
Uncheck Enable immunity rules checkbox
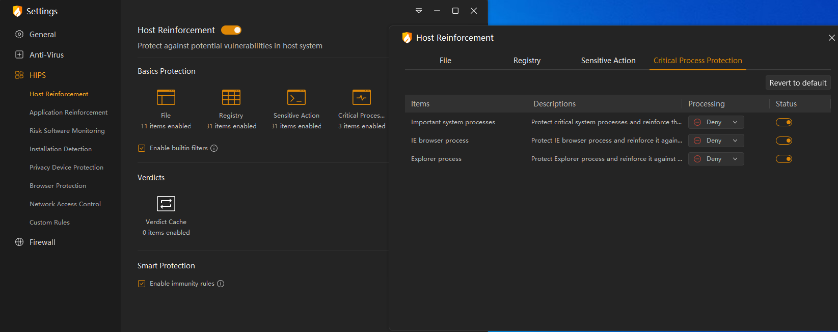tap(142, 284)
